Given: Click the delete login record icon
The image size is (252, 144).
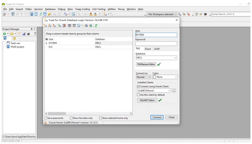Looking at the screenshot, I should 54,26.
